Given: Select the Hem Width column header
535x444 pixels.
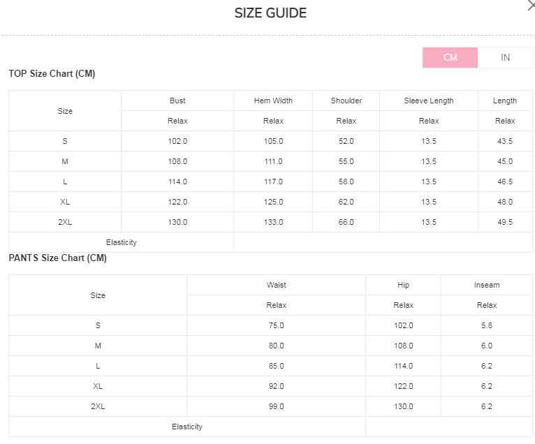Looking at the screenshot, I should (273, 101).
